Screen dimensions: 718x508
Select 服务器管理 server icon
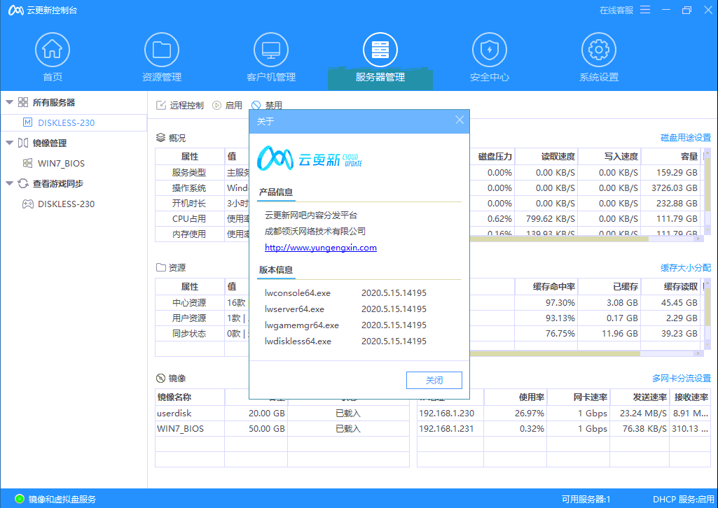point(380,50)
